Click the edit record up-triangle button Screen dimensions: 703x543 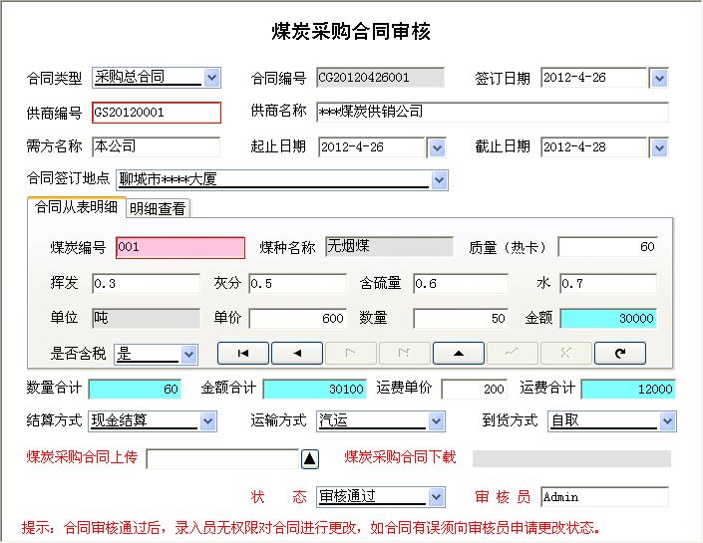click(459, 353)
